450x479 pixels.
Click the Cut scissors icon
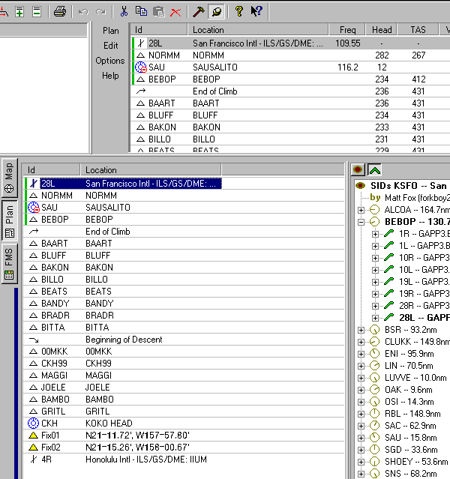tap(124, 11)
